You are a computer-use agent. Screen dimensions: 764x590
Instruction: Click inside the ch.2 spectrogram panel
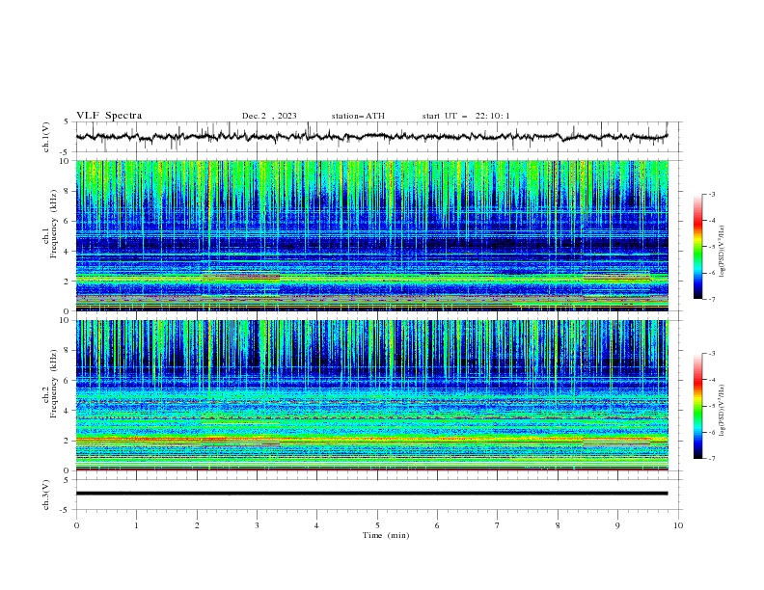pyautogui.click(x=371, y=395)
